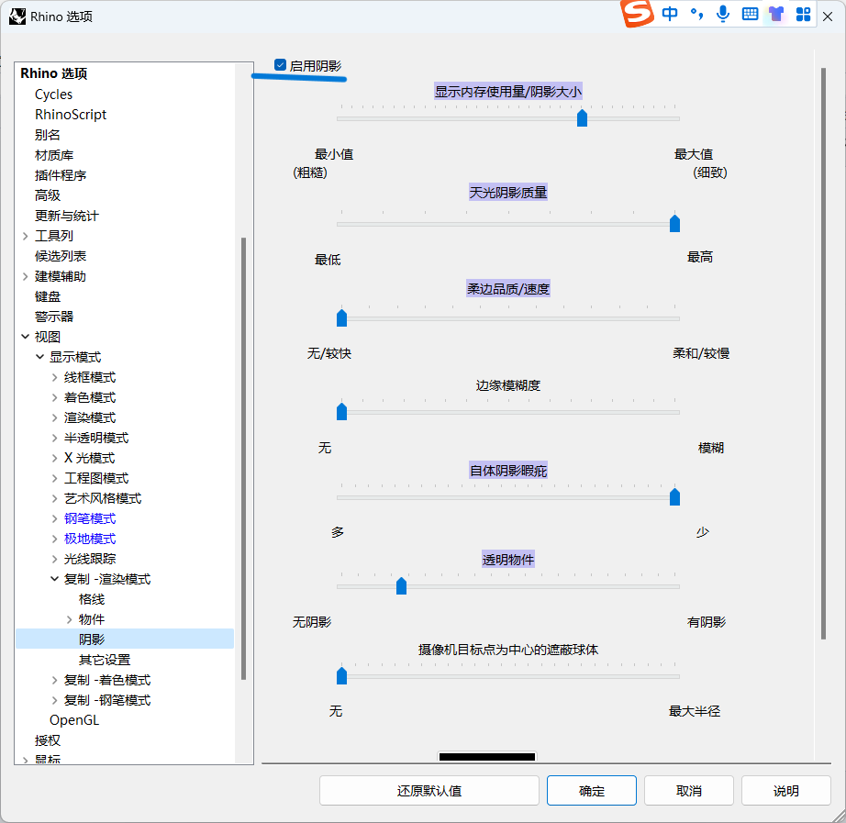Collapse the 复制 -渲染模式 node
This screenshot has height=823, width=846.
point(54,579)
